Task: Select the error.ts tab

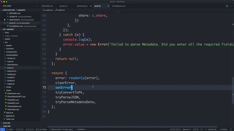Action: [x=98, y=6]
